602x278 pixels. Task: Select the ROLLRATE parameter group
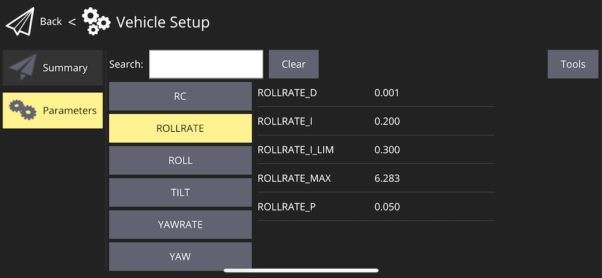(180, 128)
